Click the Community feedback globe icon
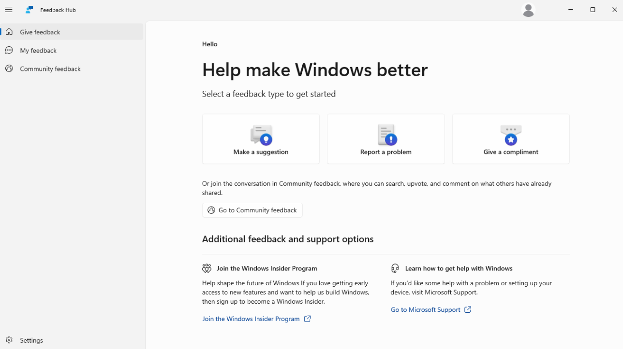Viewport: 623px width, 349px height. point(9,69)
